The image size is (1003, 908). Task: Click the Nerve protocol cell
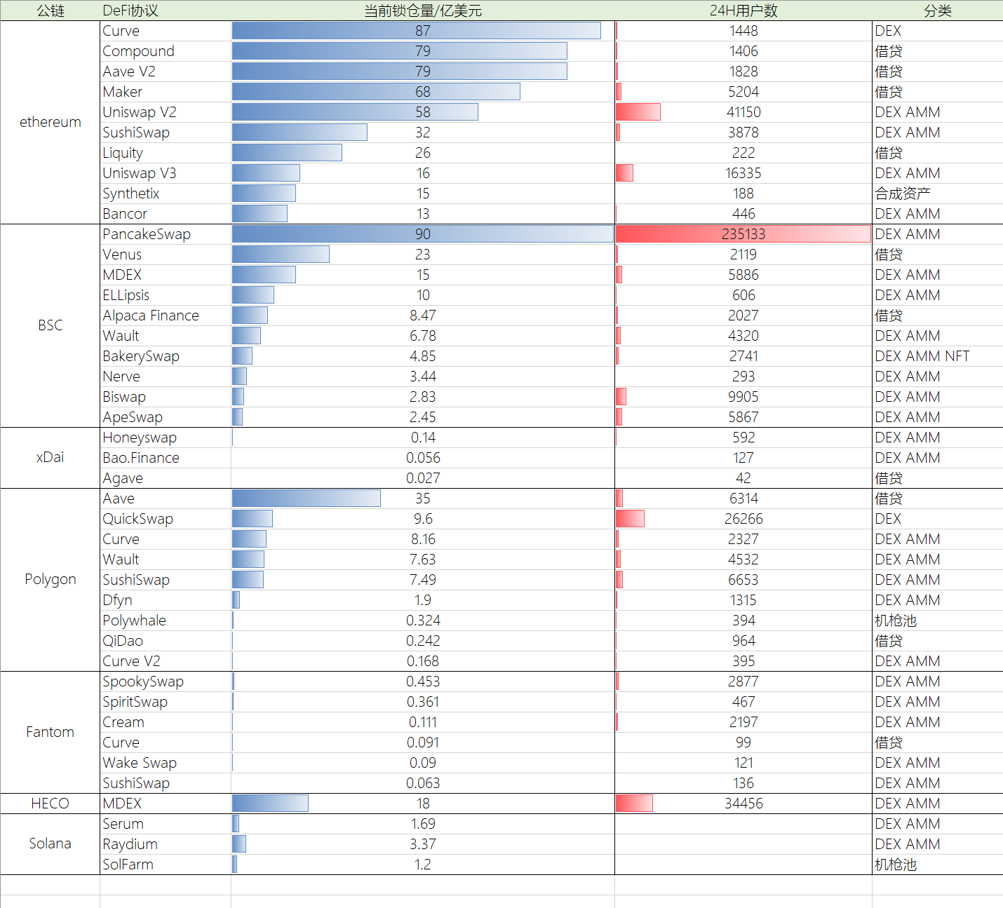tap(166, 377)
